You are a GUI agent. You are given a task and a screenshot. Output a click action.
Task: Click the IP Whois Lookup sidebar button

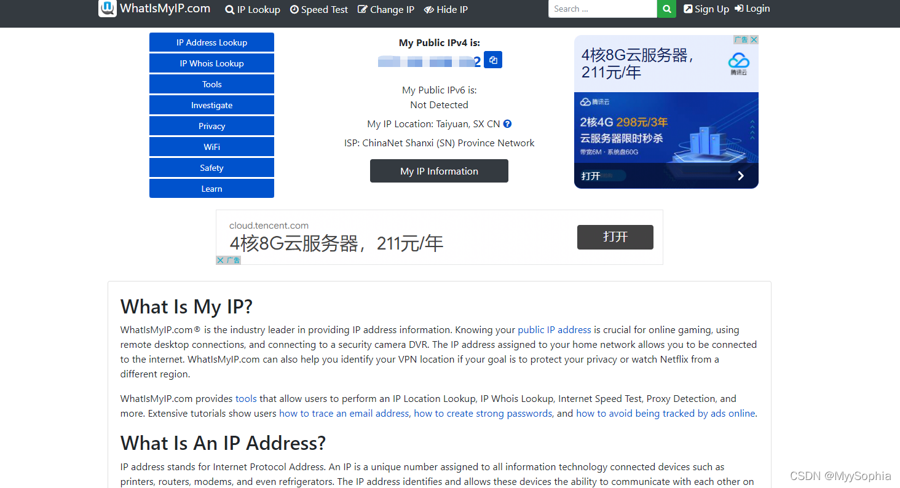coord(211,63)
